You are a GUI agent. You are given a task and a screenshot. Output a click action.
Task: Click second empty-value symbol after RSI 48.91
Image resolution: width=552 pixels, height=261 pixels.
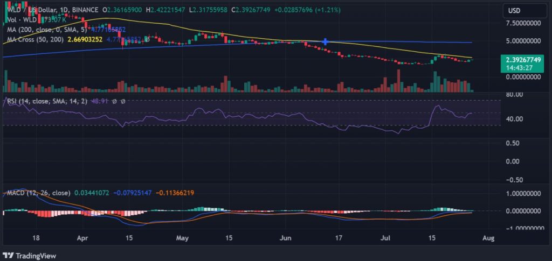click(x=123, y=101)
